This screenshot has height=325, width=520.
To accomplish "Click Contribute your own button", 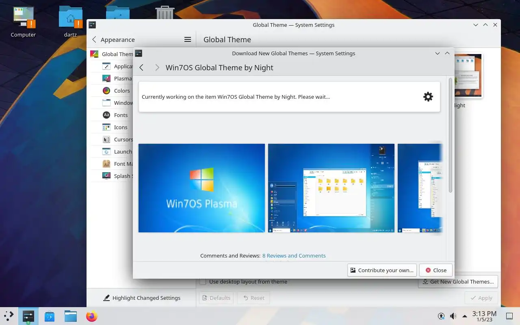I will [x=382, y=270].
